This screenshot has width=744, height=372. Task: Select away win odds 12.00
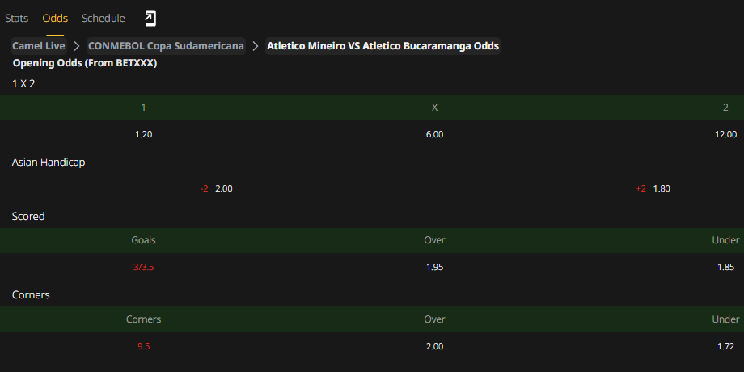pos(725,134)
